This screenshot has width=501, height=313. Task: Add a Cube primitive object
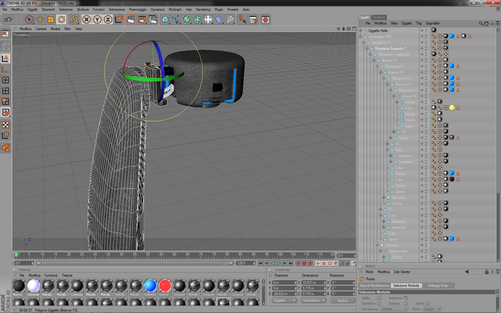pos(165,20)
